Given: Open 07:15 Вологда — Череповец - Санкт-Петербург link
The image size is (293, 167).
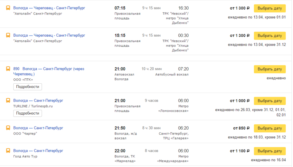Looking at the screenshot, I should 49,8.
